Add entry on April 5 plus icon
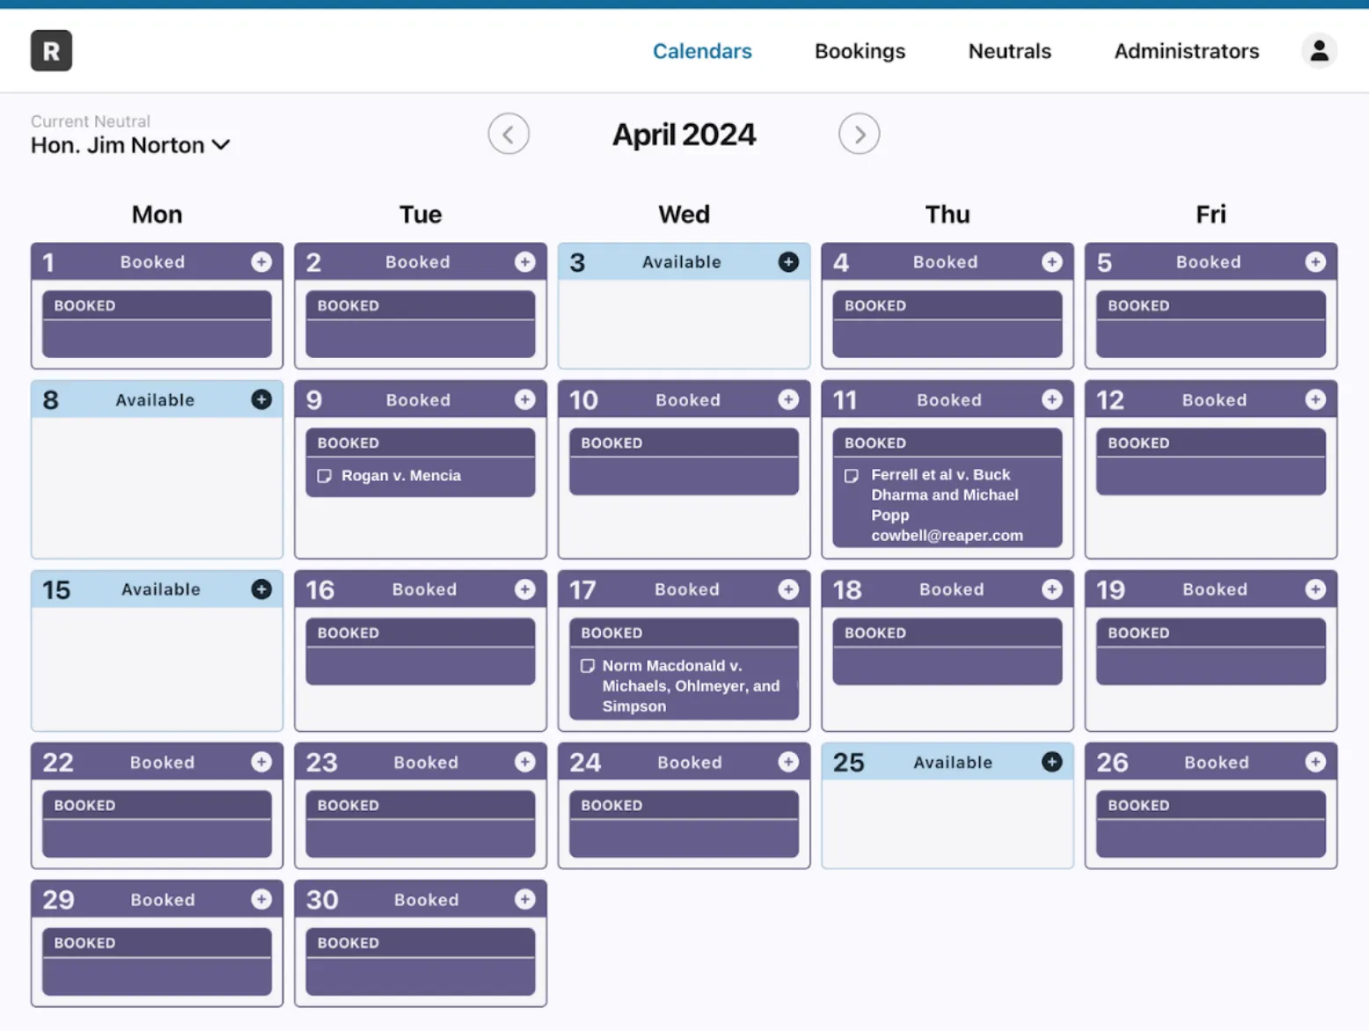 tap(1315, 261)
